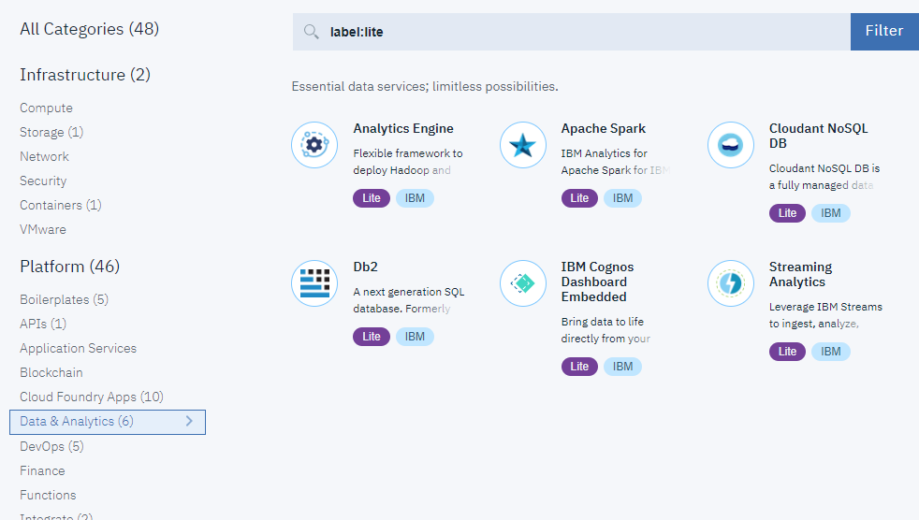Select the Network category
The image size is (919, 520).
click(x=45, y=156)
